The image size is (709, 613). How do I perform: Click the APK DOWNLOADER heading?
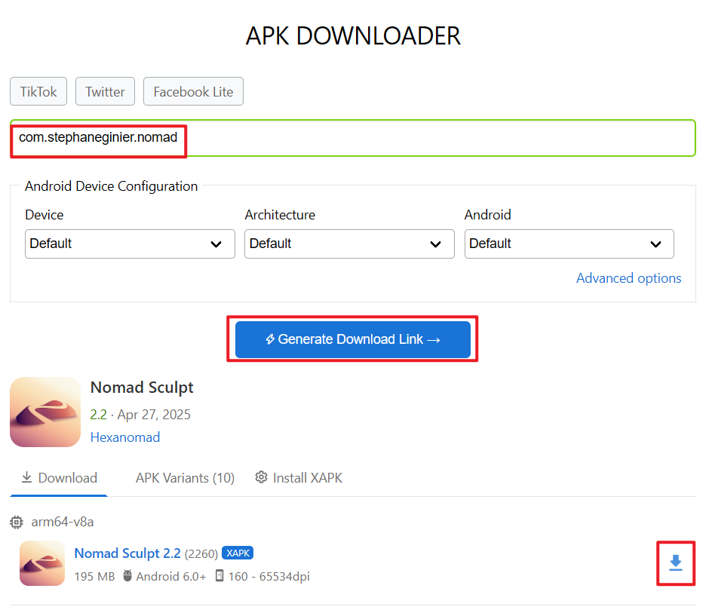point(353,35)
